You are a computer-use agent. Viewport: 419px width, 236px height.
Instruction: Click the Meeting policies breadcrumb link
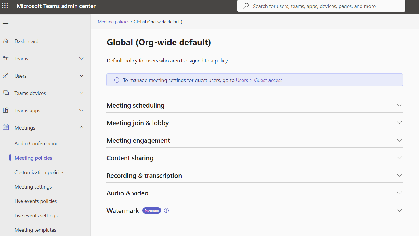[113, 22]
